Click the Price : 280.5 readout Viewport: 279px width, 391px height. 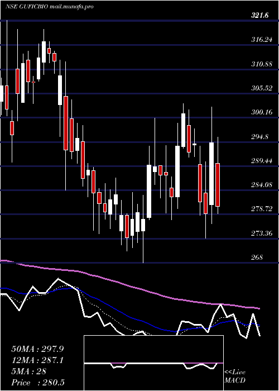(x=38, y=383)
